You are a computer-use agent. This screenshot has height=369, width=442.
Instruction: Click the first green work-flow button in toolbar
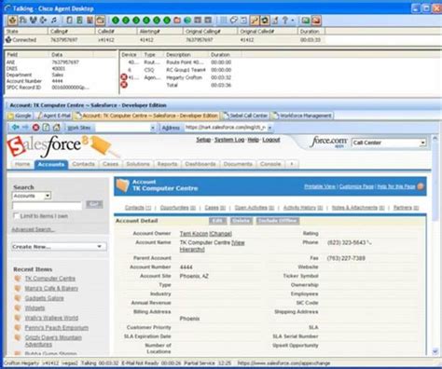tap(116, 20)
